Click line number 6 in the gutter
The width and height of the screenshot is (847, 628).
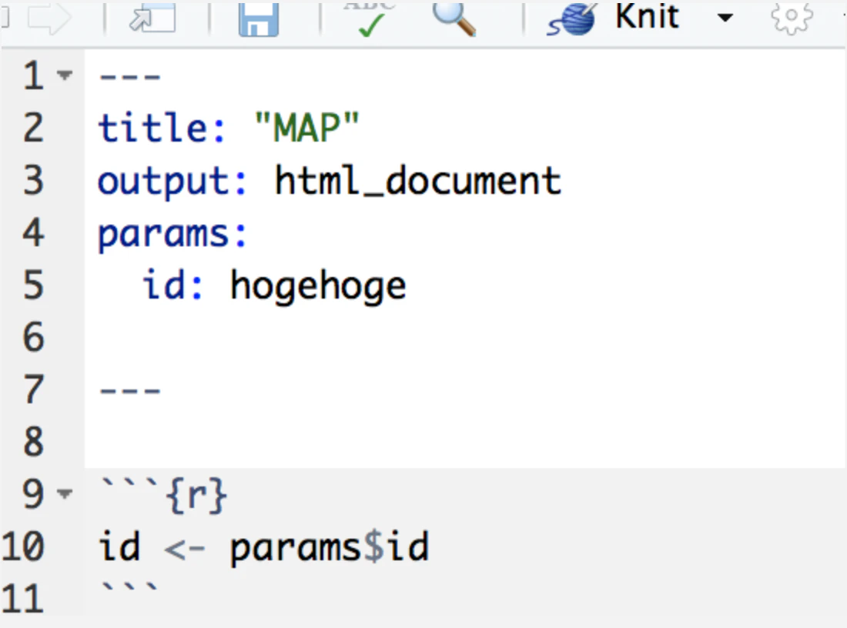tap(33, 337)
